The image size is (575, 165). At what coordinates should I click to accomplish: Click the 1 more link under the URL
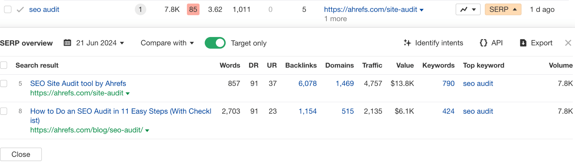[335, 19]
